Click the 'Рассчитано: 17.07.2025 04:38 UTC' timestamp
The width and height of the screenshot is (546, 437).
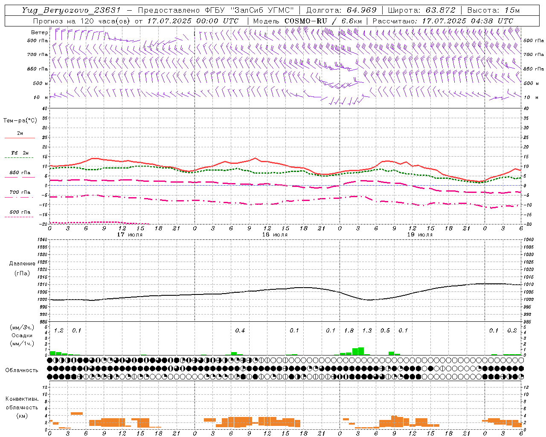pos(443,21)
